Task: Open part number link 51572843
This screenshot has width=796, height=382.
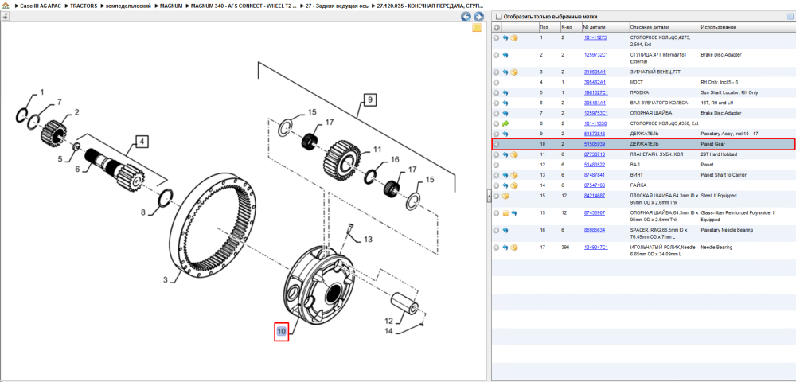Action: pos(595,134)
